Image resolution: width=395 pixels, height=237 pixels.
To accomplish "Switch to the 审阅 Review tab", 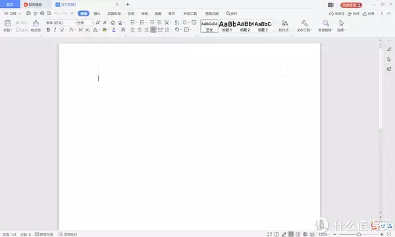I will point(144,13).
